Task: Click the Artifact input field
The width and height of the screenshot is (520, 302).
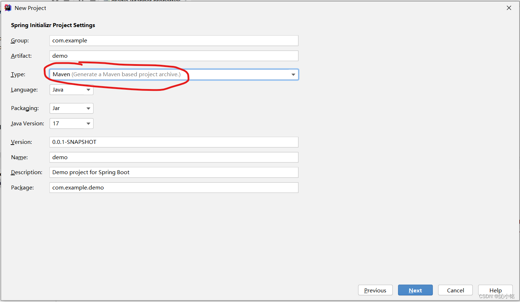Action: (x=174, y=56)
